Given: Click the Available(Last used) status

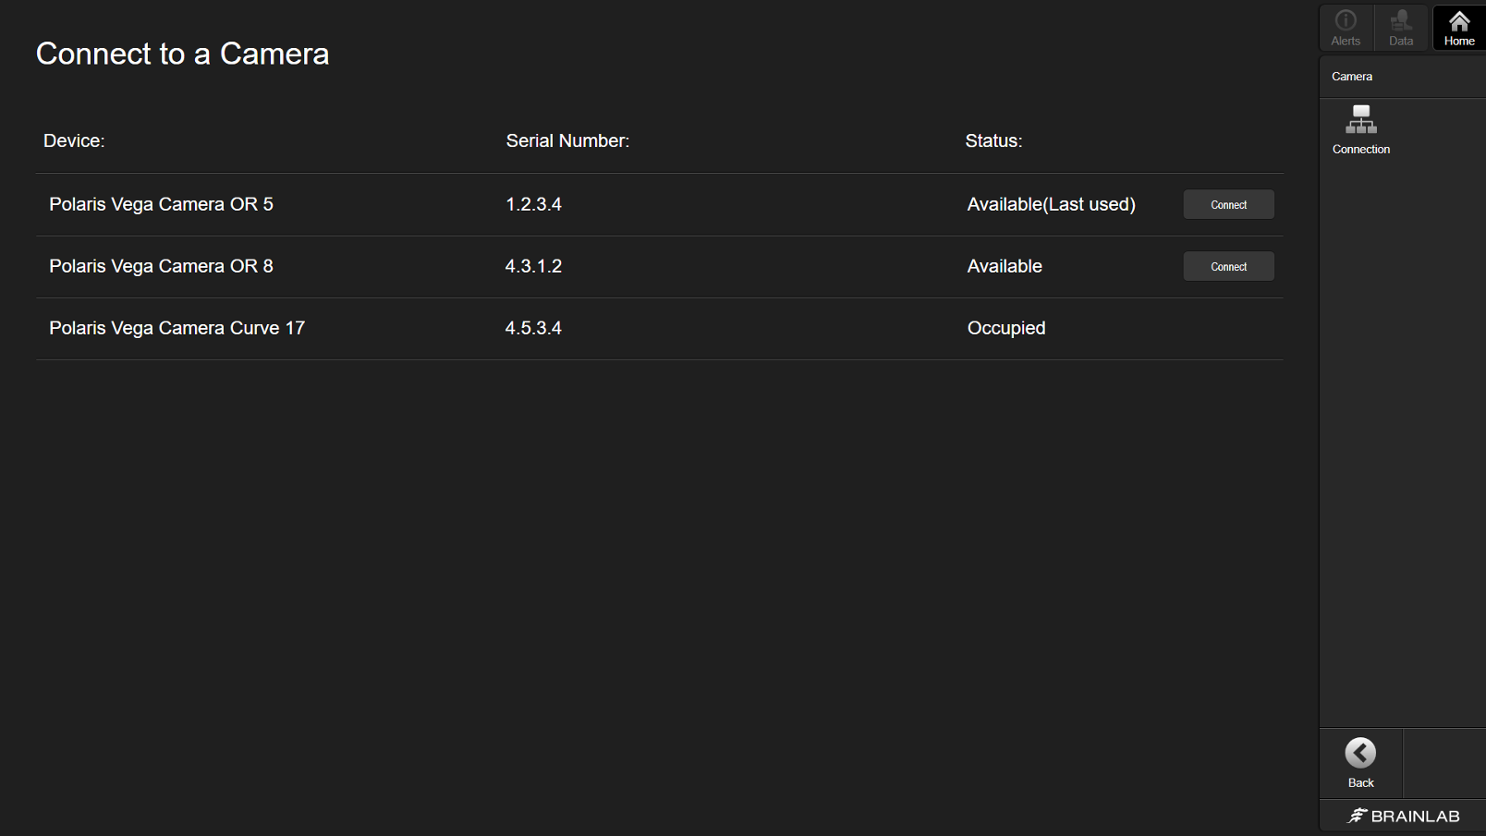Looking at the screenshot, I should [x=1051, y=204].
